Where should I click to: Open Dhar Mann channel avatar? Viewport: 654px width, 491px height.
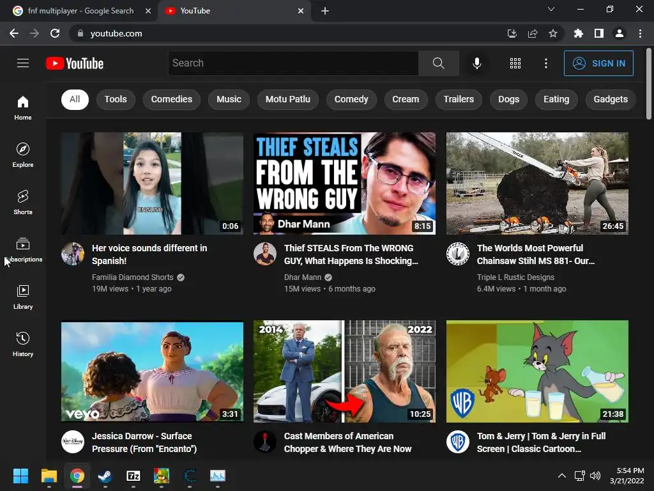coord(265,253)
